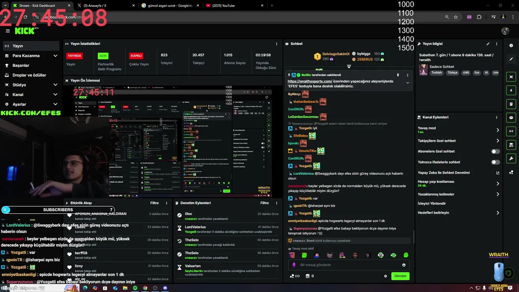Open Etkinlik Akışı three-dot menu
The height and width of the screenshot is (292, 519).
[x=167, y=203]
